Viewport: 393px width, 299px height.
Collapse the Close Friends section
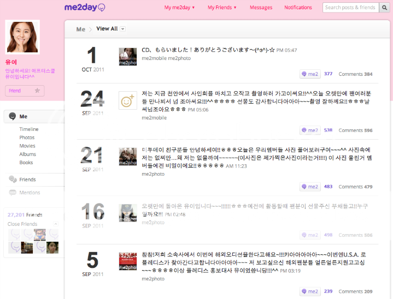(x=56, y=224)
